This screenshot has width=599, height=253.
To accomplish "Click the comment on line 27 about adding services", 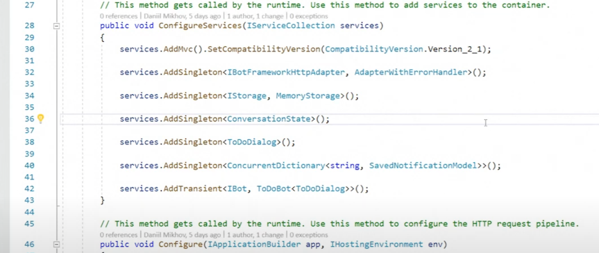I will click(325, 6).
